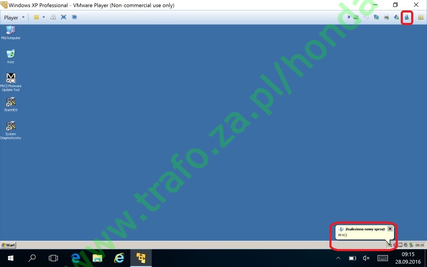Click the Safely Remove Hardware tray icon

(411, 245)
